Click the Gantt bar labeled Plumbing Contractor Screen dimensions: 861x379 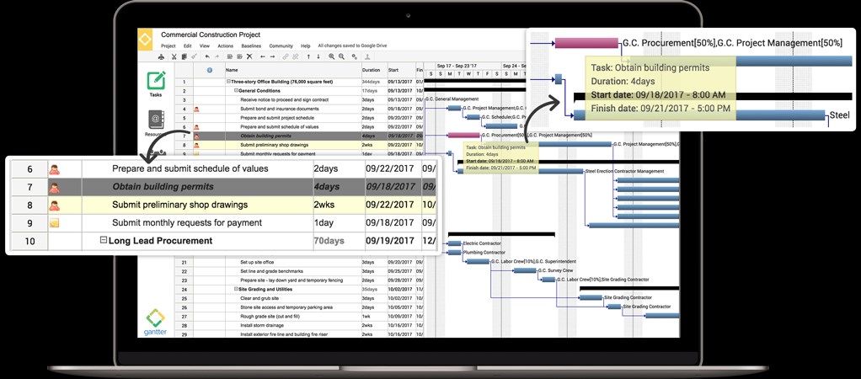point(455,253)
